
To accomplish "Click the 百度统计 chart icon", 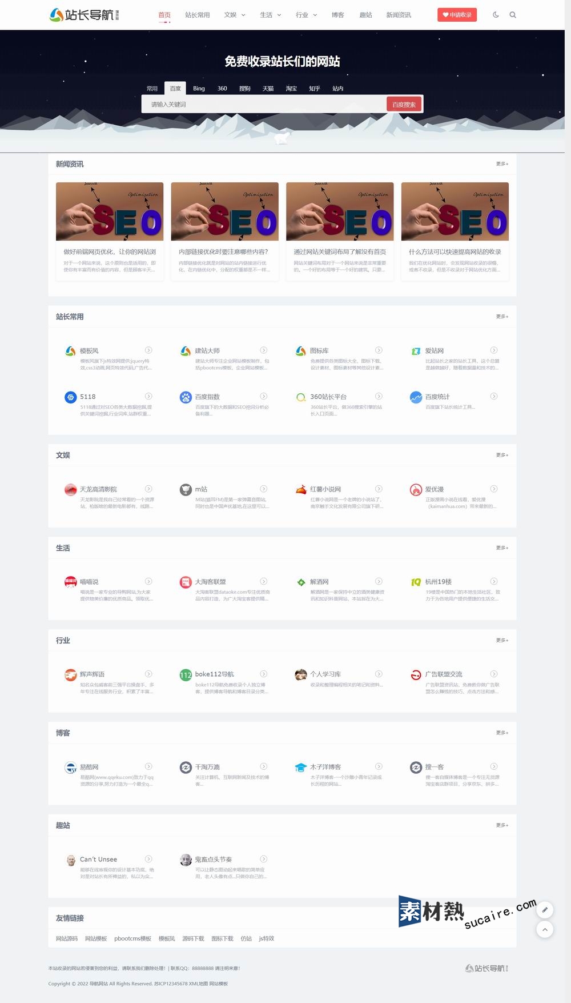I will pos(416,397).
